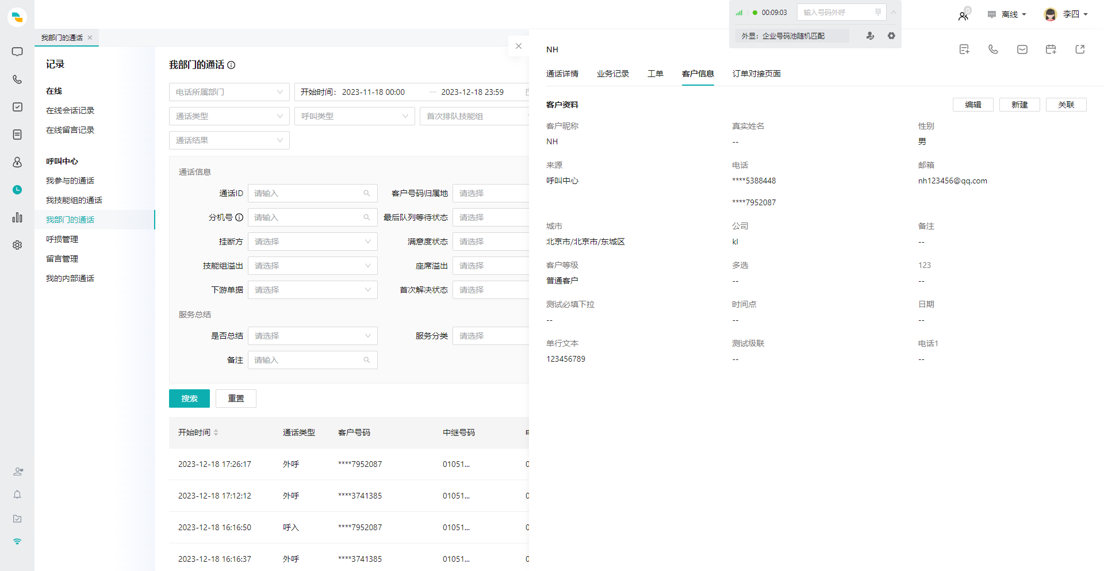1104x571 pixels.
Task: Click the mail envelope icon in NH panel
Action: click(x=1022, y=49)
